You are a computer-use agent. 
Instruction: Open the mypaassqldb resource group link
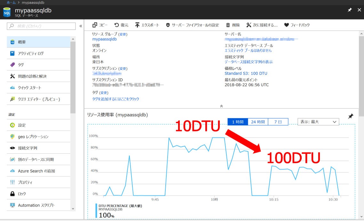[x=105, y=39]
